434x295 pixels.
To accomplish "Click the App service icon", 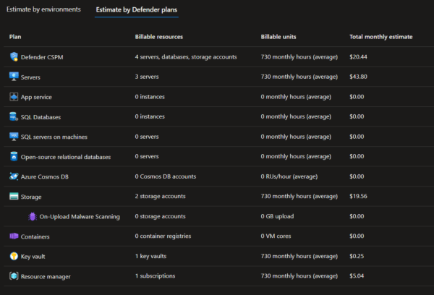I will pos(14,97).
